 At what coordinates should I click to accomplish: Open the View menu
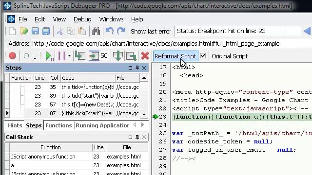[59, 19]
